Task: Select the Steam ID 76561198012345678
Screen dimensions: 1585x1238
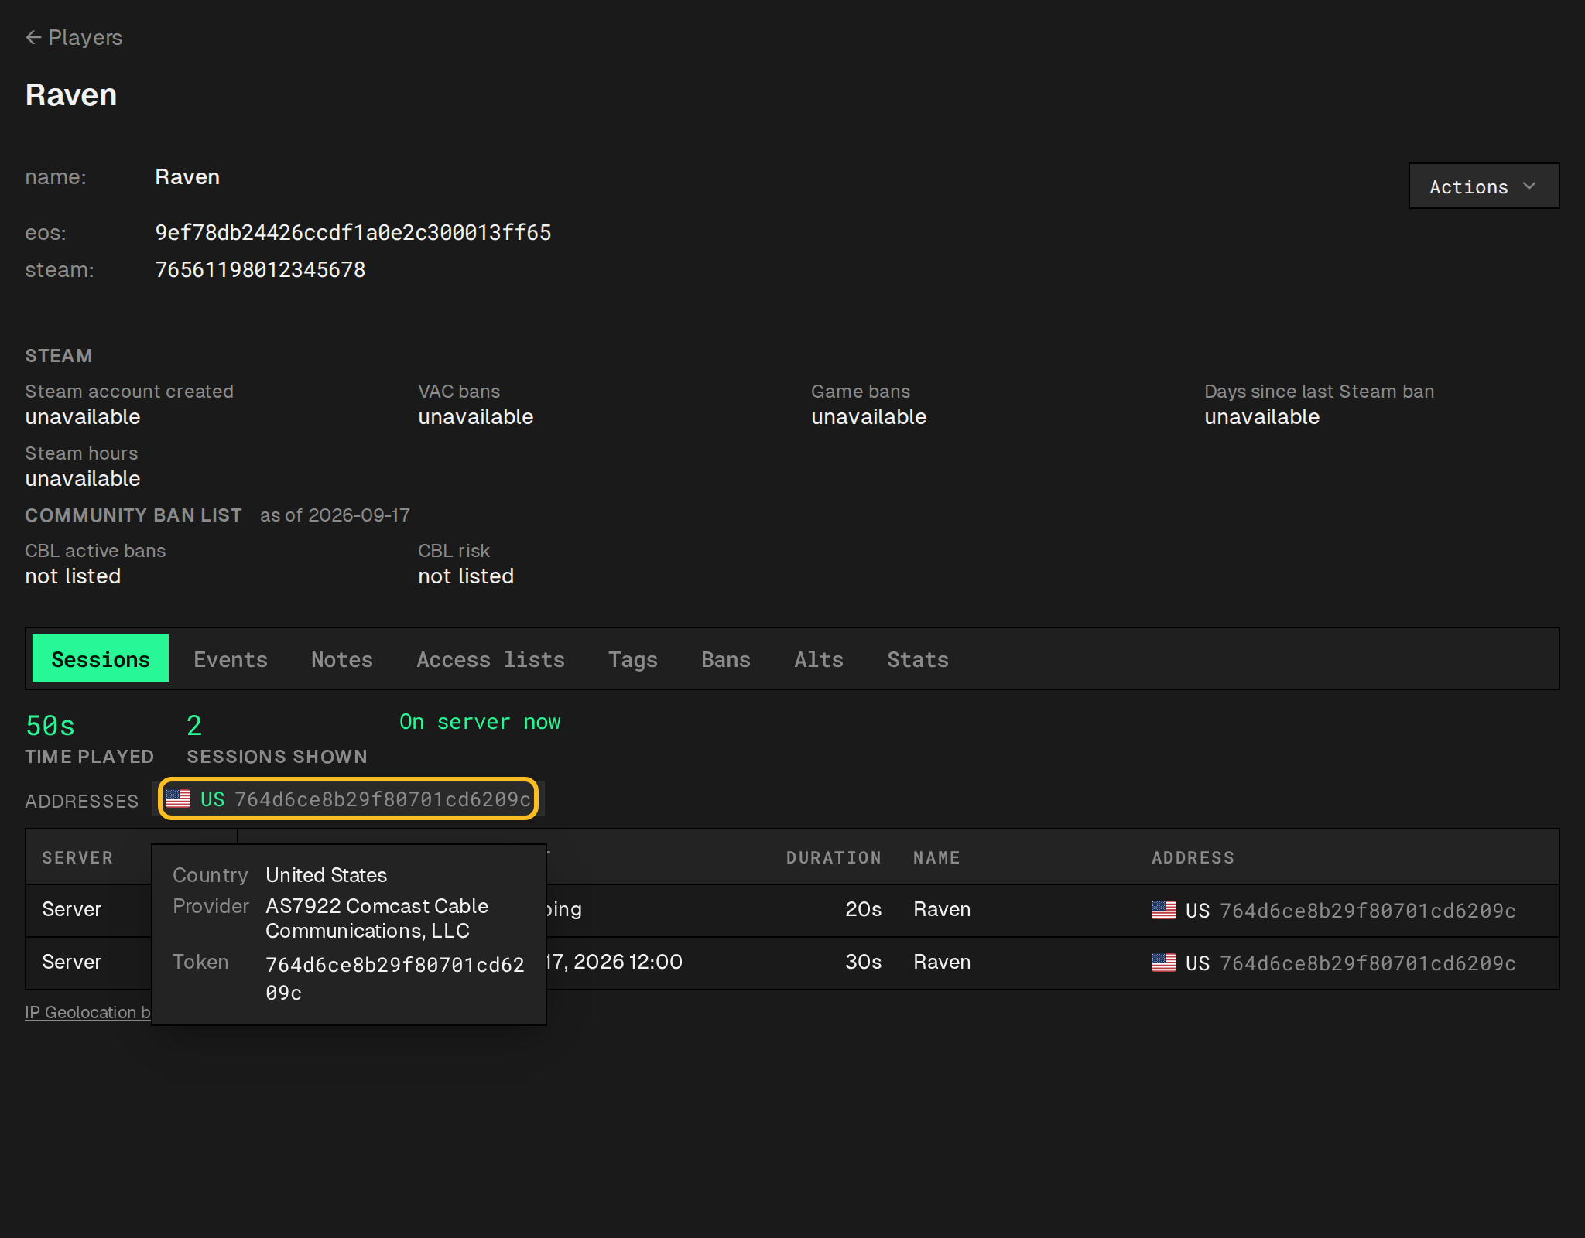Action: click(260, 269)
